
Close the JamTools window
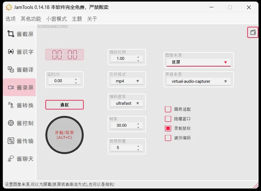pyautogui.click(x=249, y=7)
